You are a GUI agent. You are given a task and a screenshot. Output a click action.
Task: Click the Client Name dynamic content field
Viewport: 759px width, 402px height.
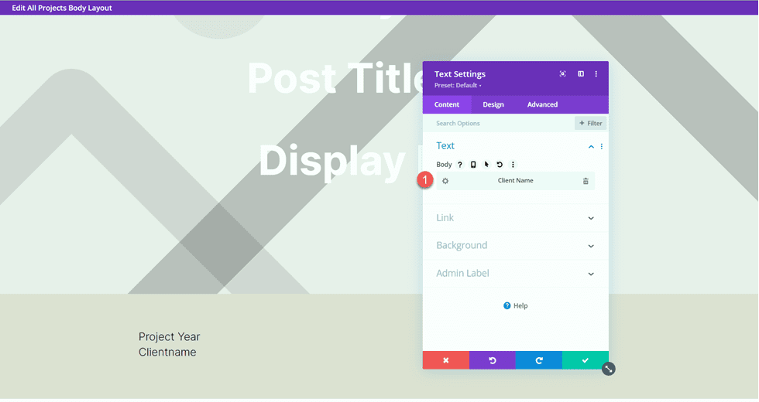pyautogui.click(x=516, y=181)
